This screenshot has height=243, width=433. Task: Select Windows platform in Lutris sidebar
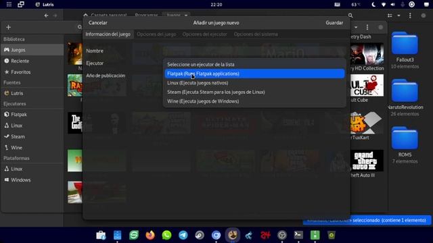point(32,180)
